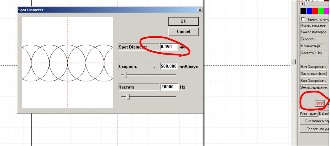Grab the Частота slider handle

tap(128, 97)
